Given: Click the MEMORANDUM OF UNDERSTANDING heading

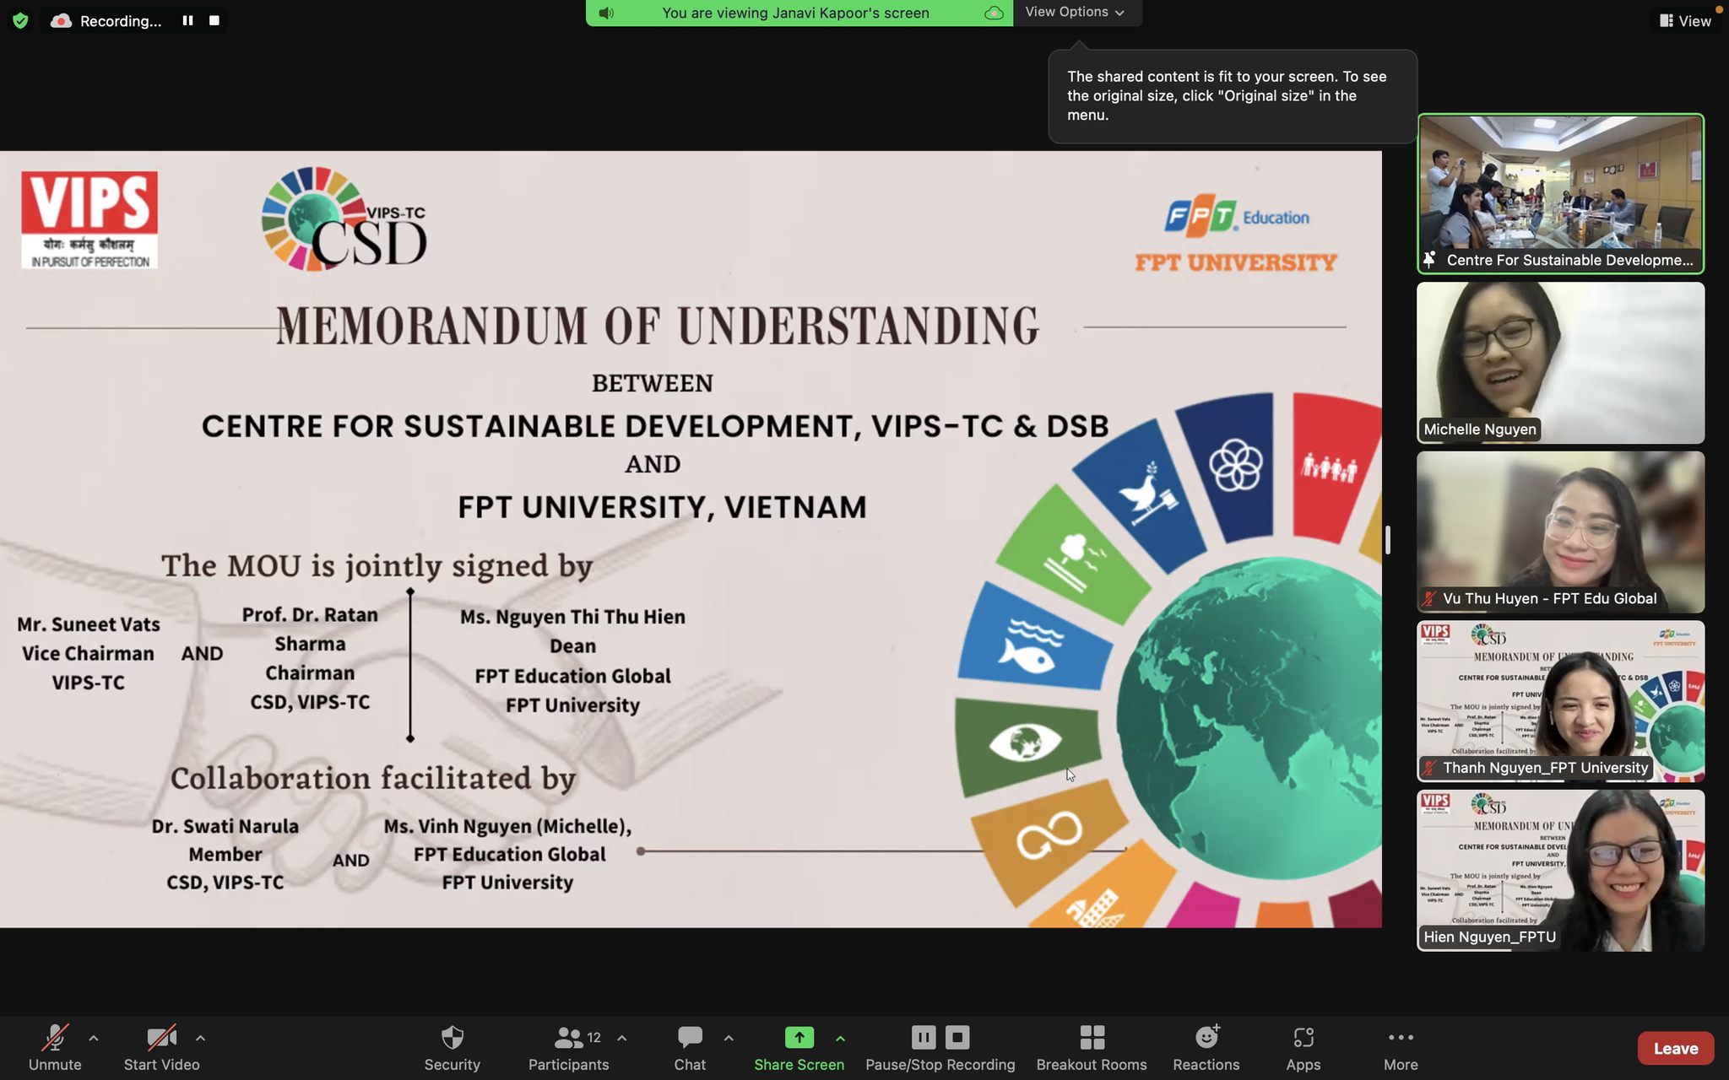Looking at the screenshot, I should click(657, 326).
